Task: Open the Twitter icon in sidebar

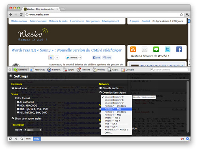Action: pos(168,49)
